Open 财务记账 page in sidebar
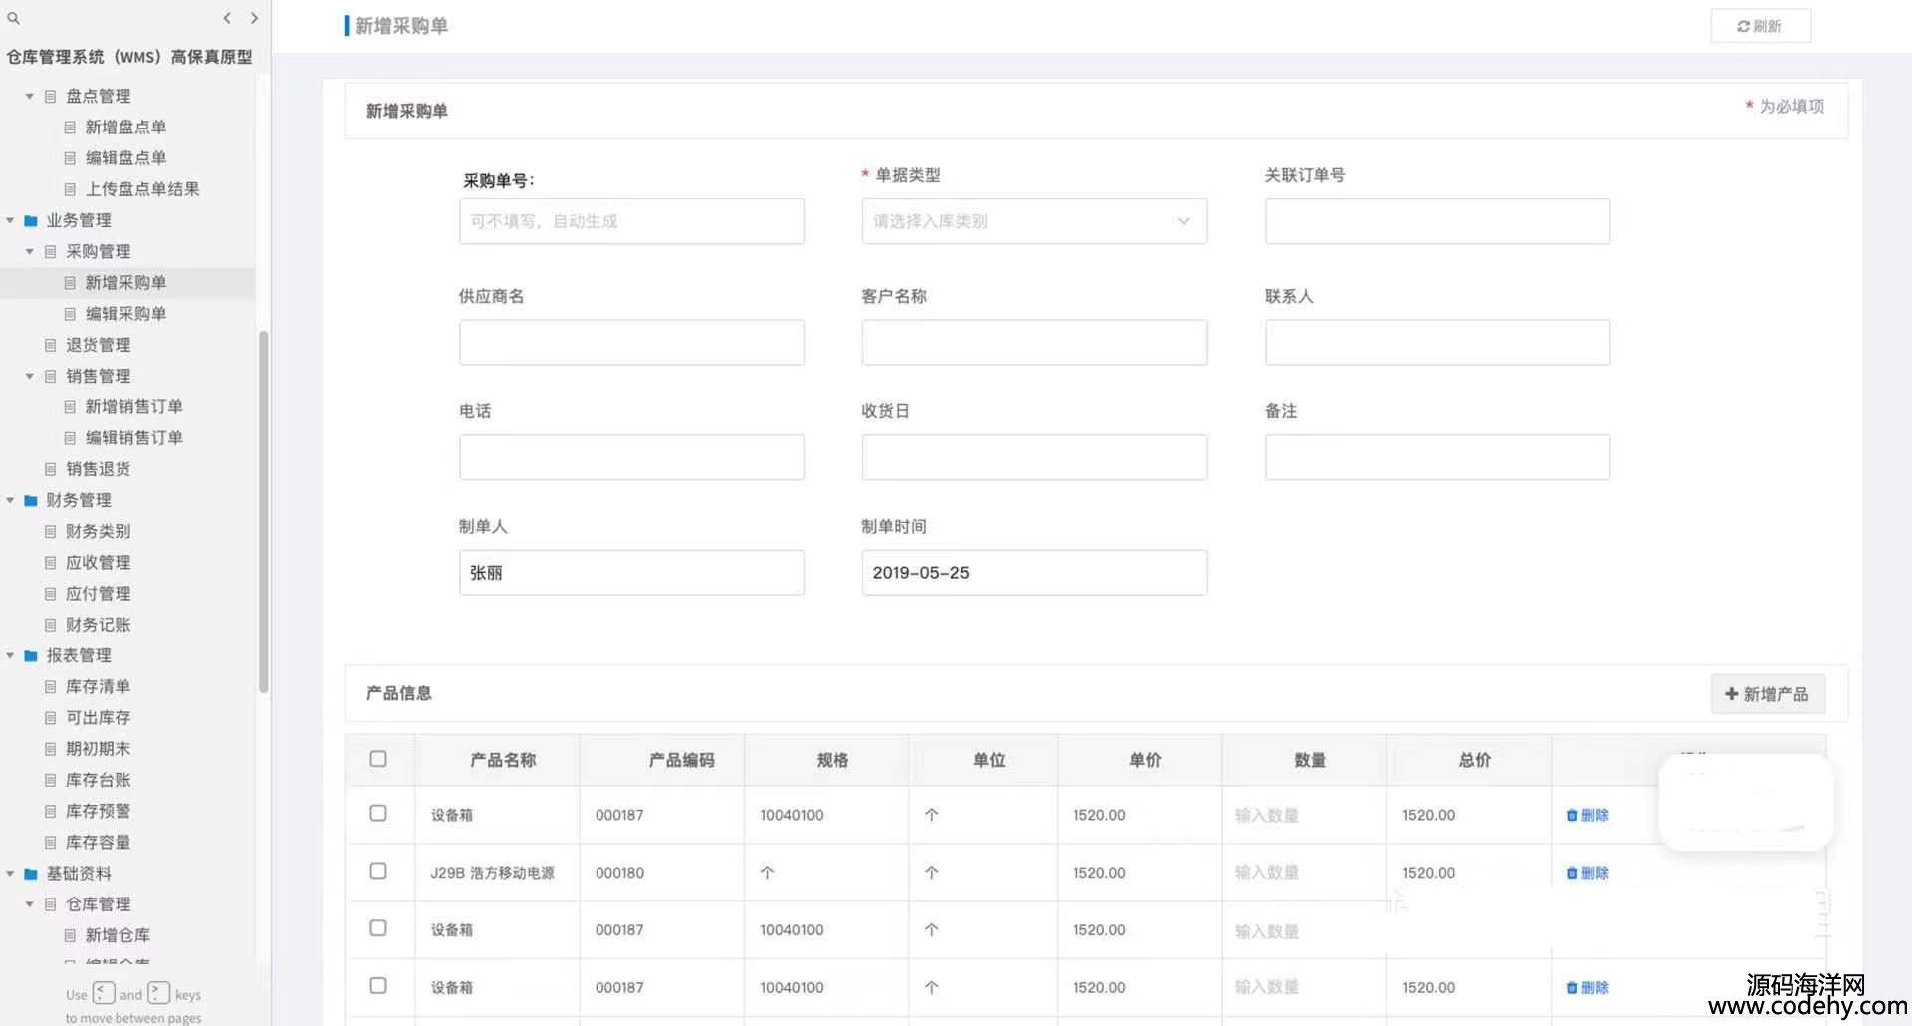Screen dimensions: 1912x1026 (98, 625)
